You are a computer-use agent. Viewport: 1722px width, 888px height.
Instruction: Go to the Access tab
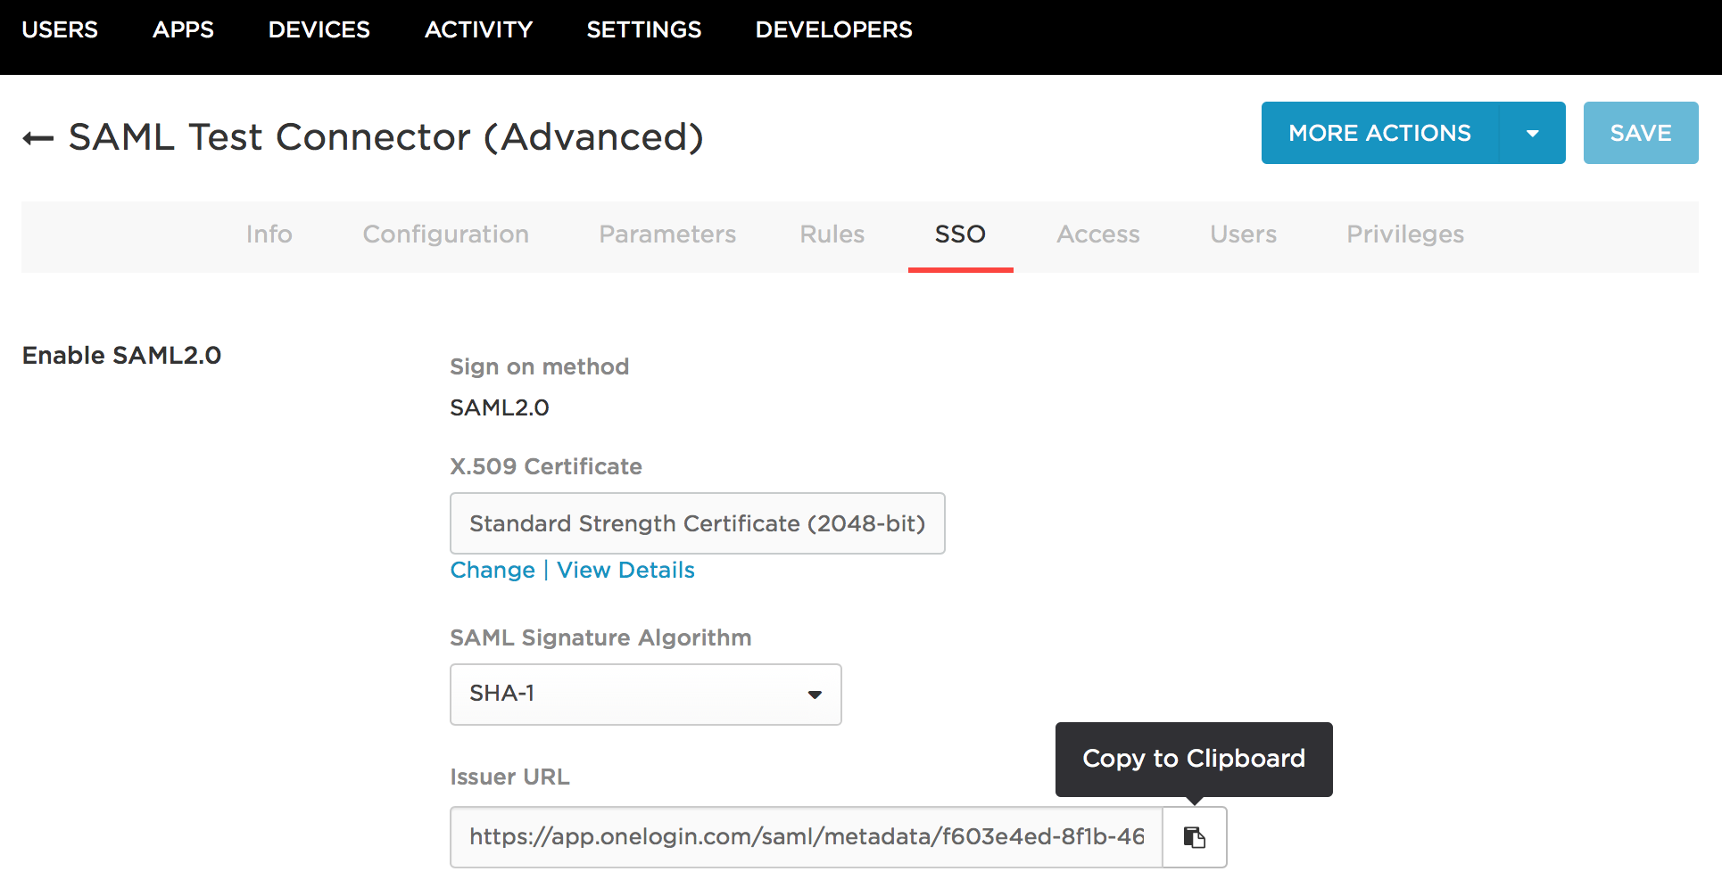click(x=1097, y=234)
